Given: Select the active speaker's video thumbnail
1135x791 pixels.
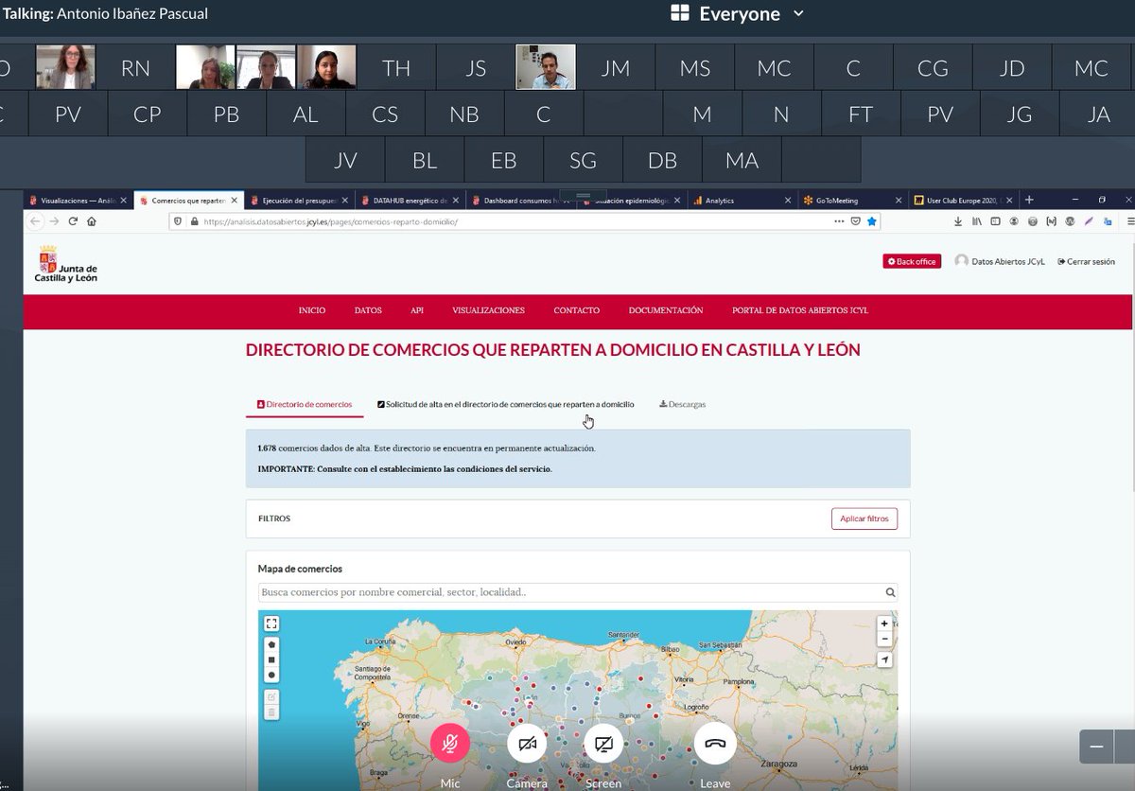Looking at the screenshot, I should coord(546,67).
